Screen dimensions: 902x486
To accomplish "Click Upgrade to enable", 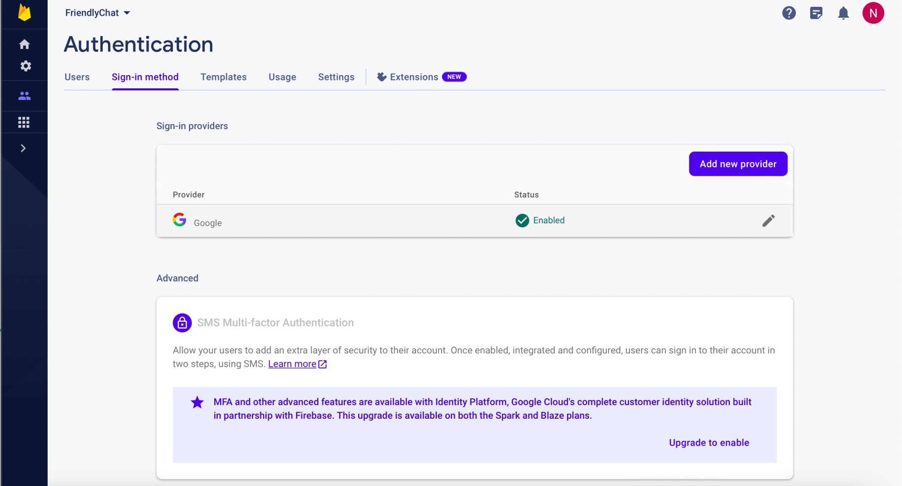I will point(709,443).
